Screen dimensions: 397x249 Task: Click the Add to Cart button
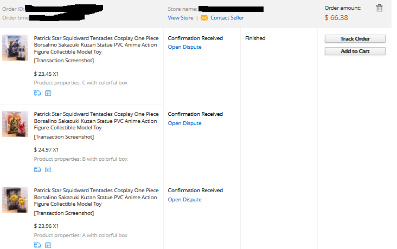[355, 51]
